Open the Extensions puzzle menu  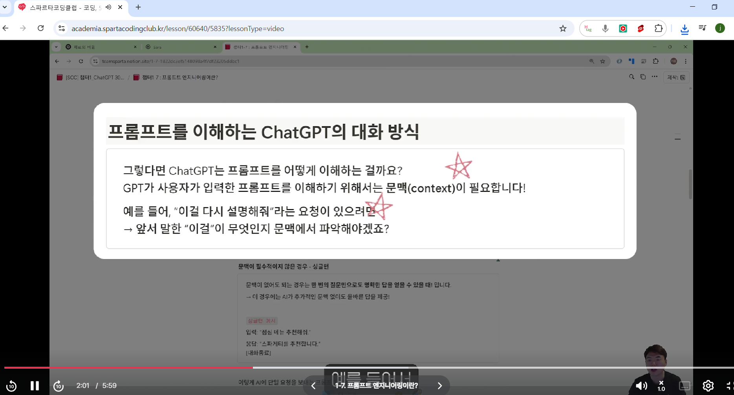click(x=658, y=28)
